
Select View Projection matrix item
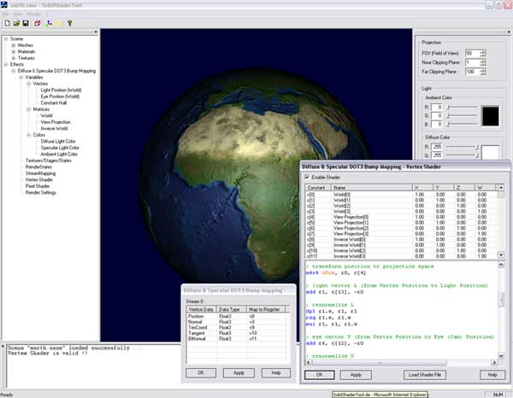pos(56,122)
